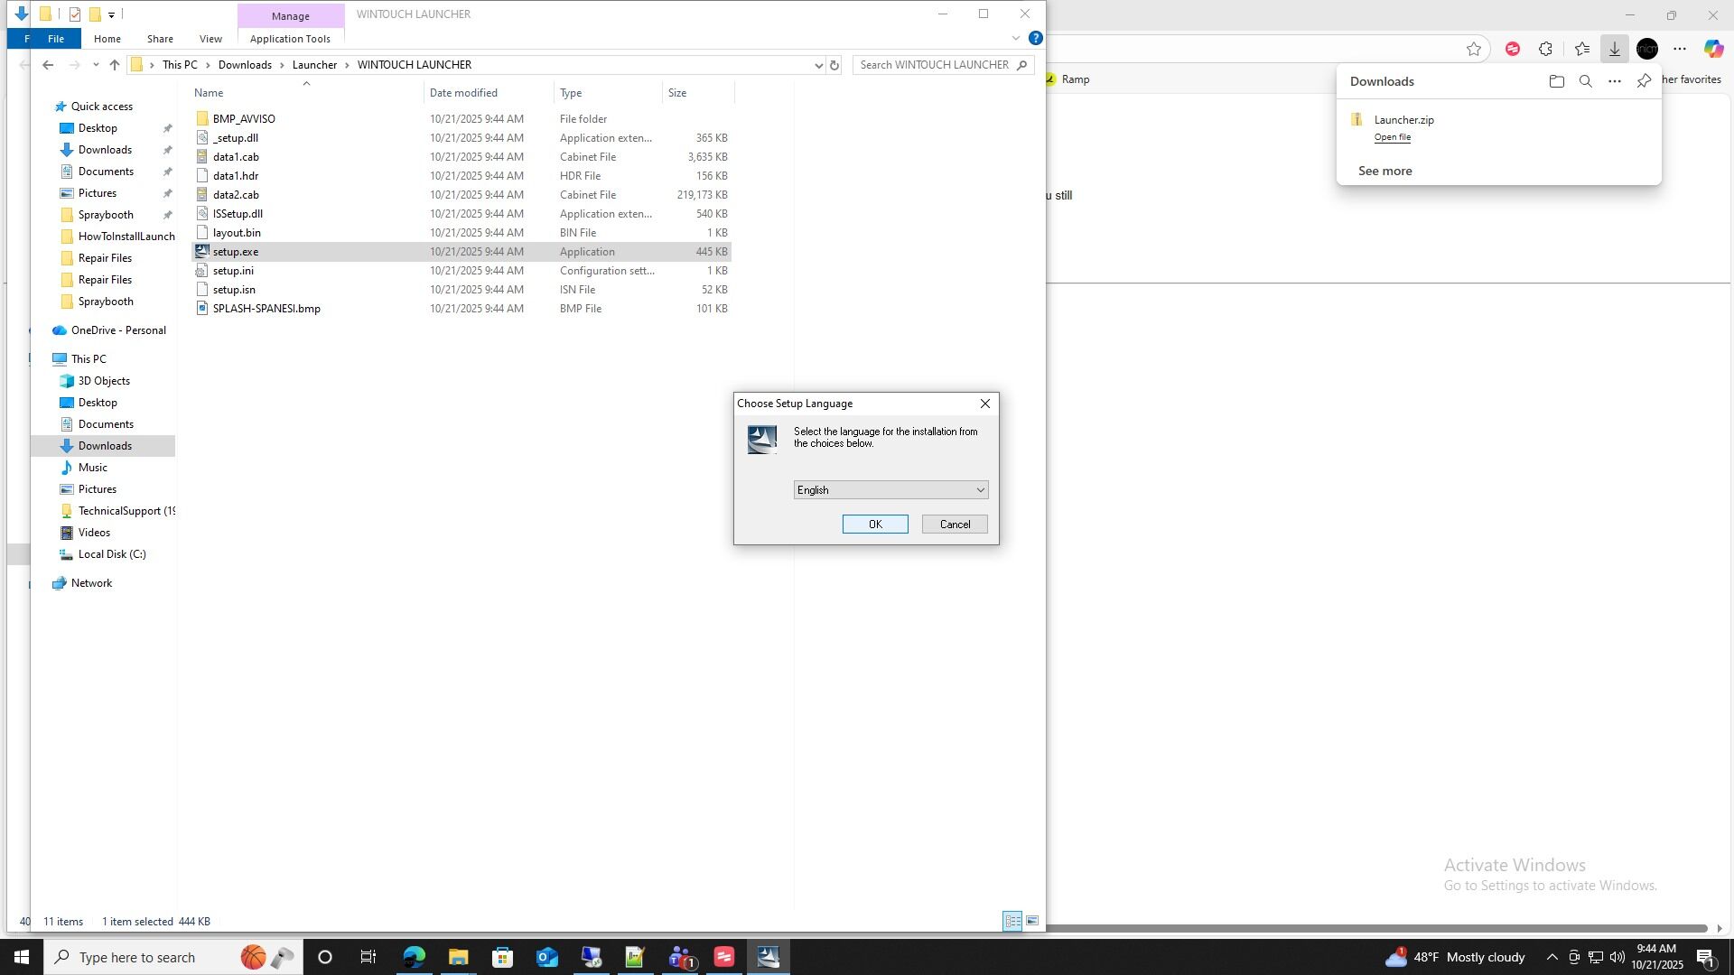Click OK in Choose Setup Language dialog

point(875,525)
